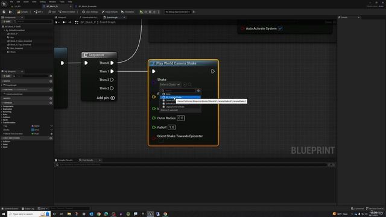
Task: Click Hide Unrelated in toolbar
Action: (x=67, y=12)
